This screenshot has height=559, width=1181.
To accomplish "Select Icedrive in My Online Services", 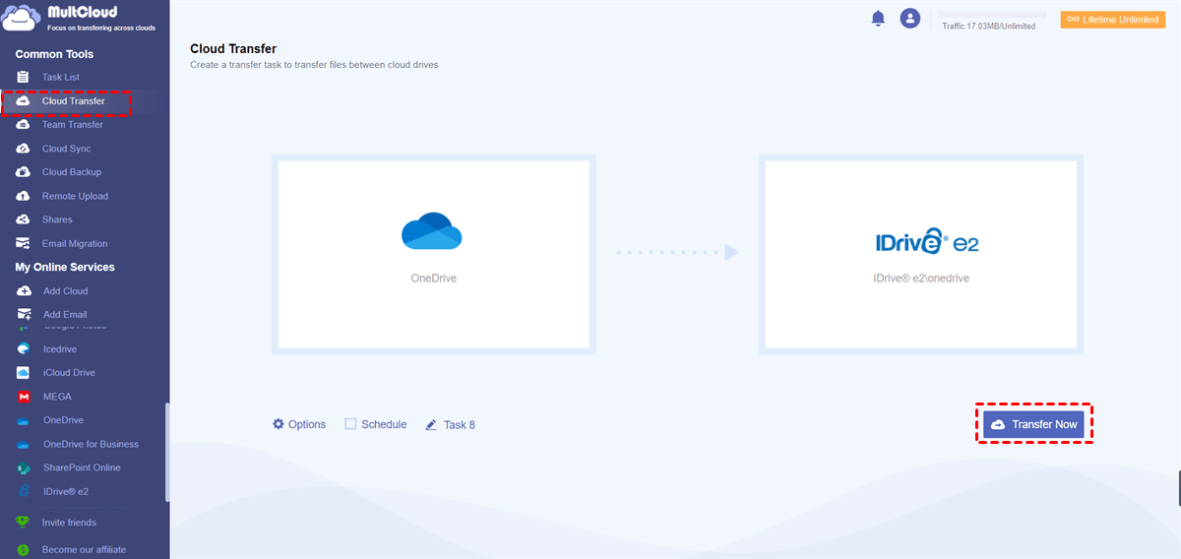I will point(60,349).
